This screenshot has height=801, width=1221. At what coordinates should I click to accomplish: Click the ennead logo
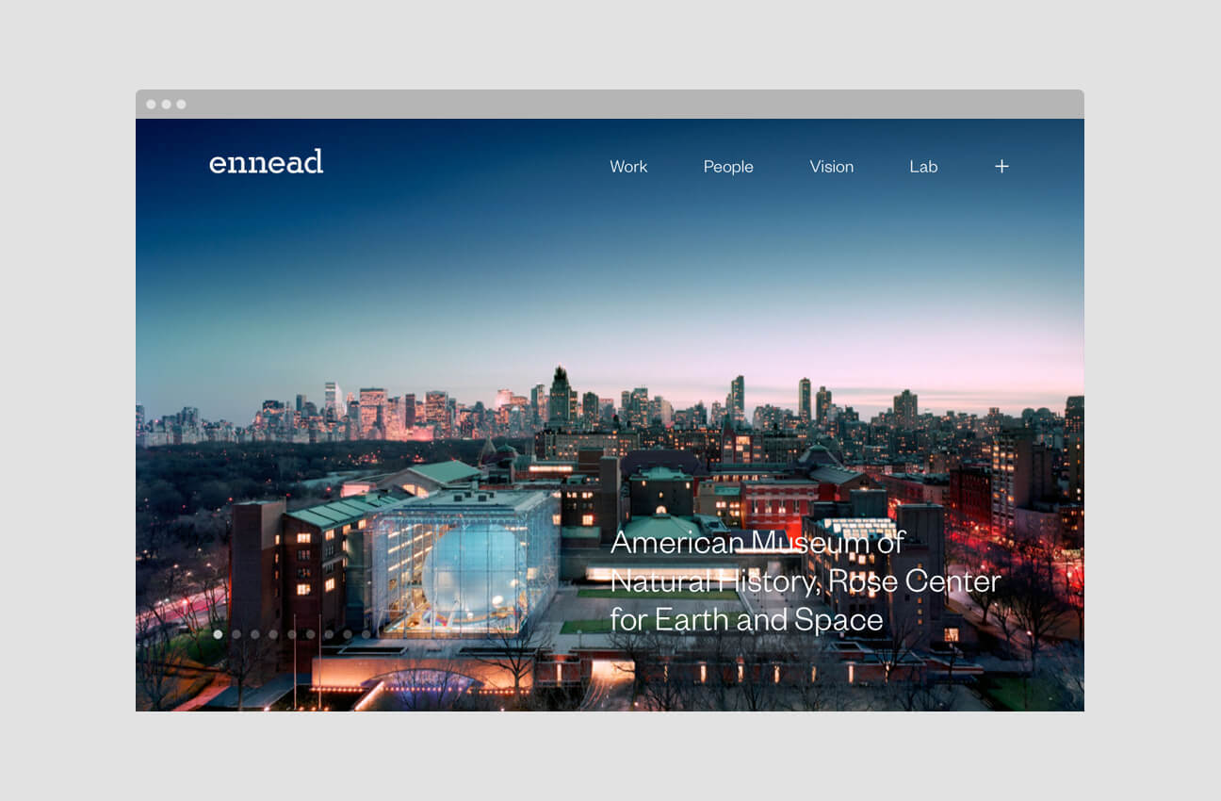point(267,162)
